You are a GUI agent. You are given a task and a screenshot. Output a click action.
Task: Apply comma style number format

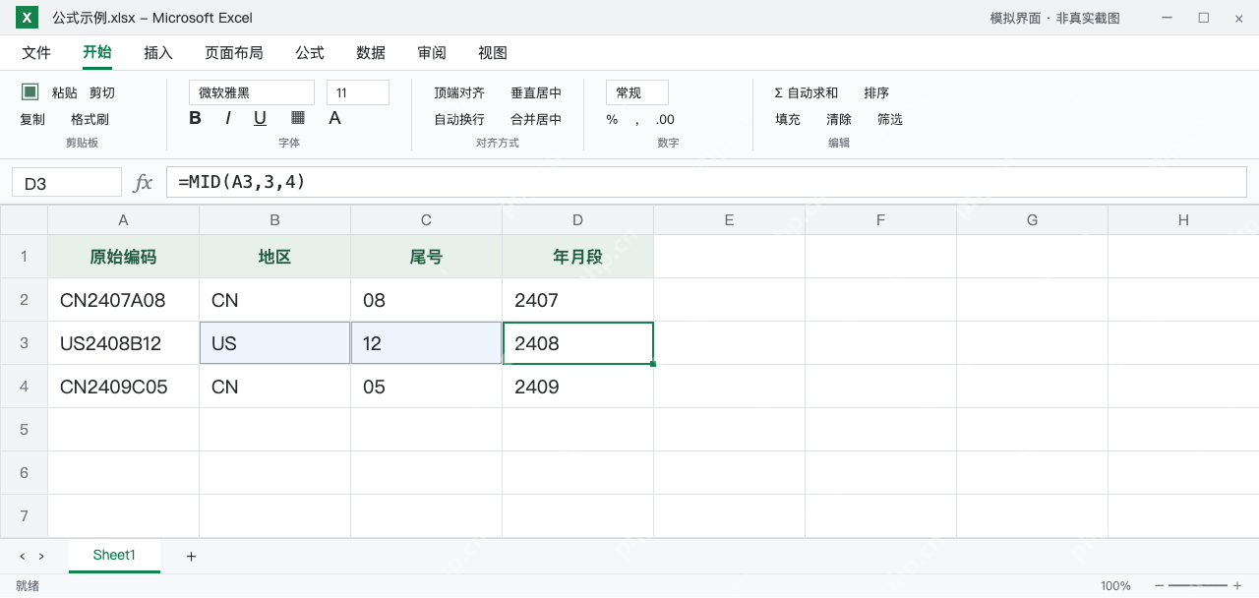pos(637,120)
